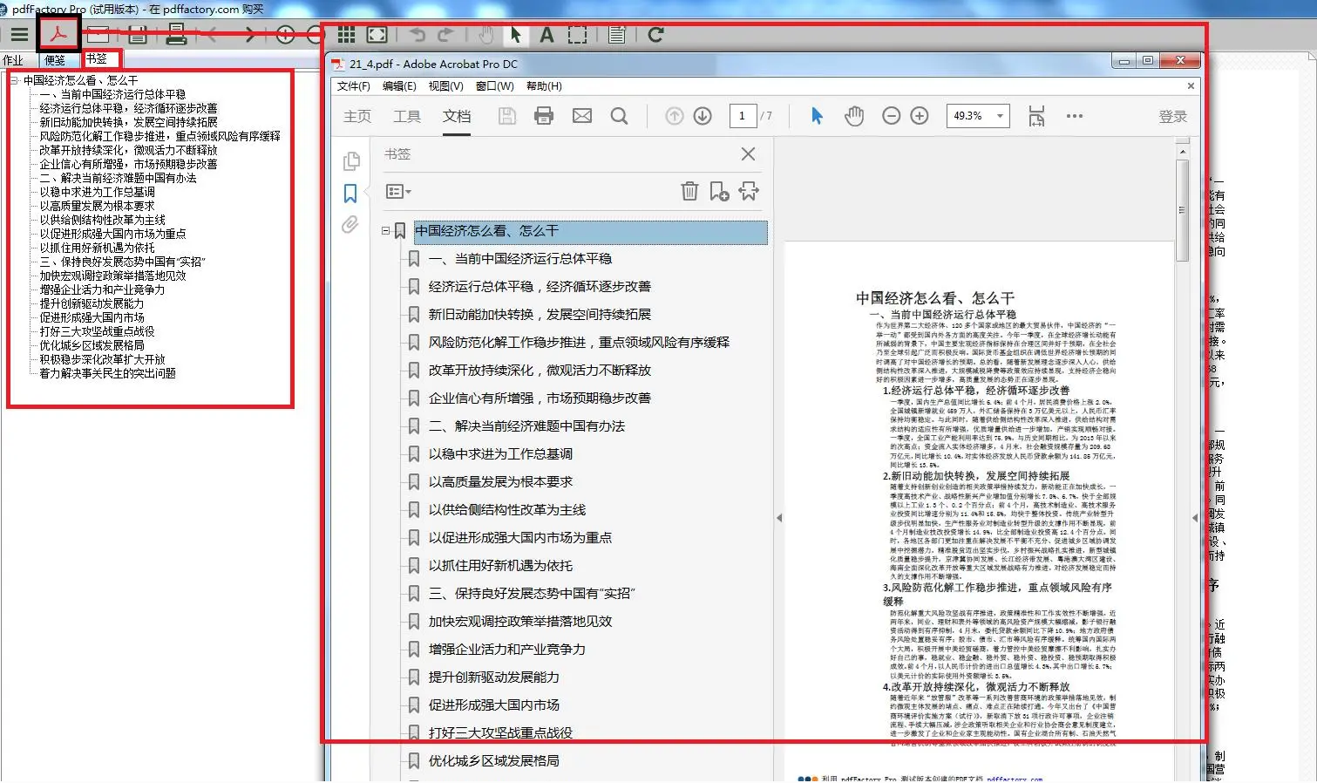Image resolution: width=1317 pixels, height=783 pixels.
Task: Select 着力解决事关民生的突出问题 in pdfFactory tree
Action: pyautogui.click(x=107, y=373)
